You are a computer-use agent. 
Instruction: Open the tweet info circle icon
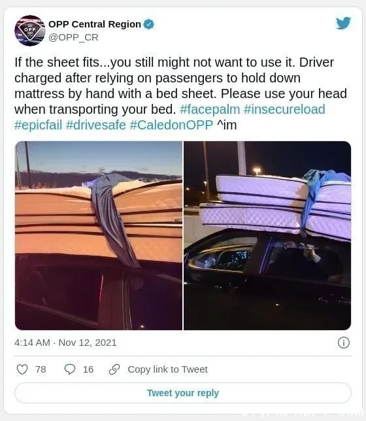pyautogui.click(x=344, y=343)
